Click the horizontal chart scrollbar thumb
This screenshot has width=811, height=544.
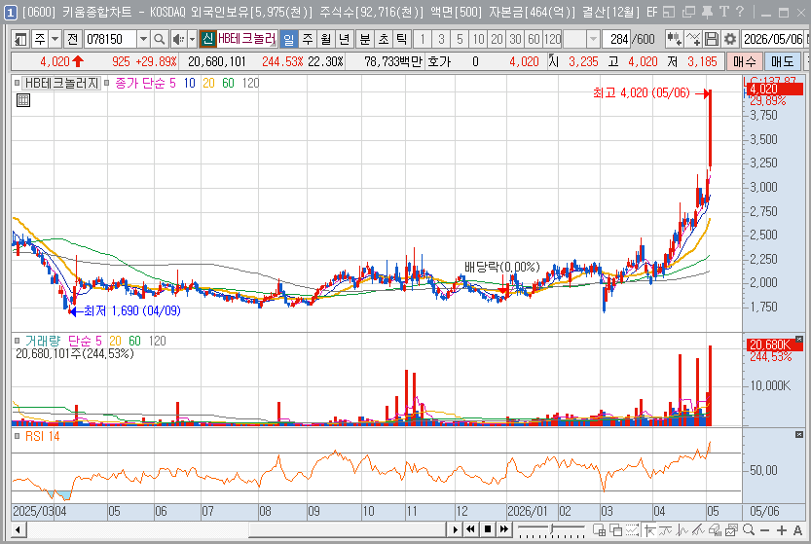pyautogui.click(x=347, y=529)
